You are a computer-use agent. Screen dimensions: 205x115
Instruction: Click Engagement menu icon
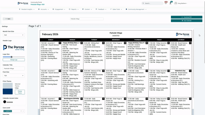(53, 9)
